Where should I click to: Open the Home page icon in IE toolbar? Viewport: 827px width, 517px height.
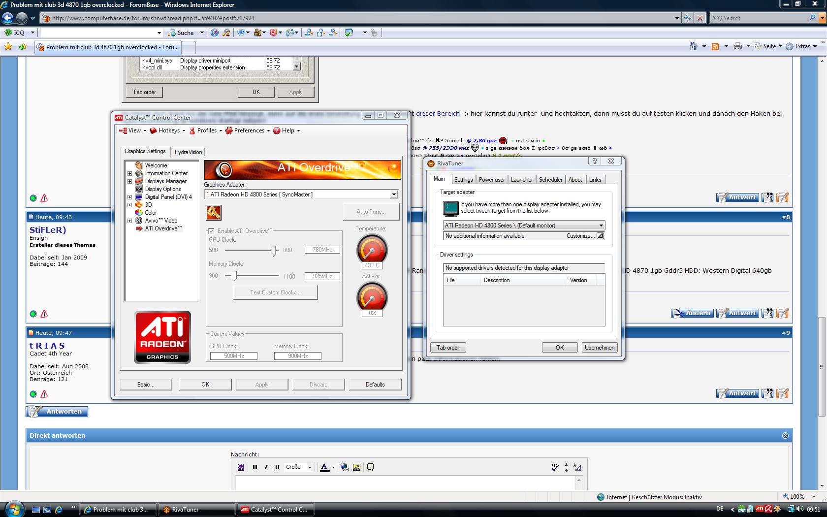coord(693,46)
